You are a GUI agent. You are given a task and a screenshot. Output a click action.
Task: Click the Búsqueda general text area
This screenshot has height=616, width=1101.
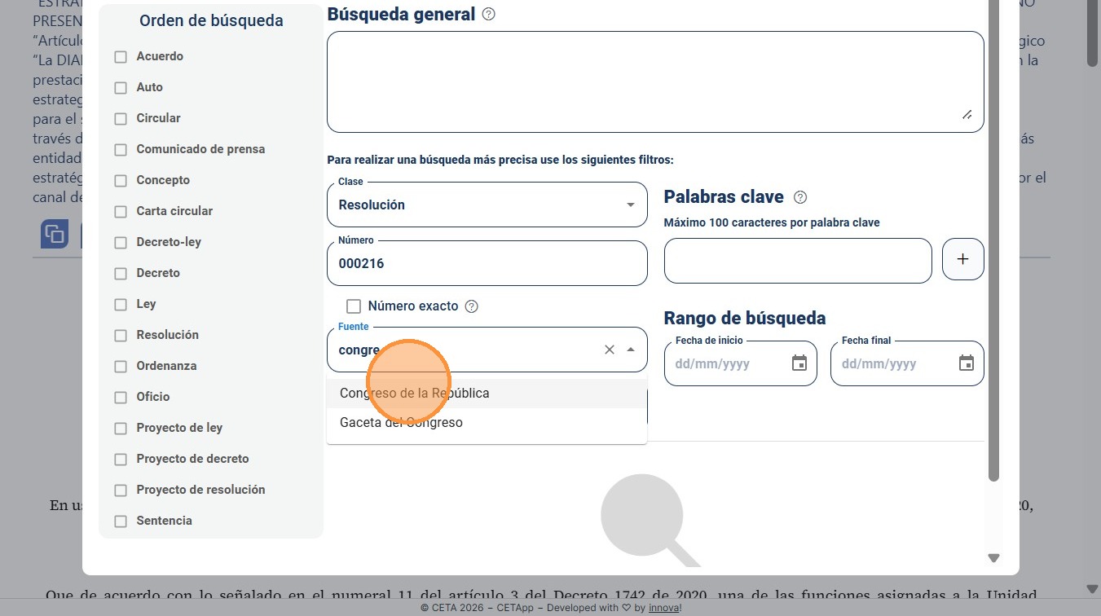coord(655,81)
